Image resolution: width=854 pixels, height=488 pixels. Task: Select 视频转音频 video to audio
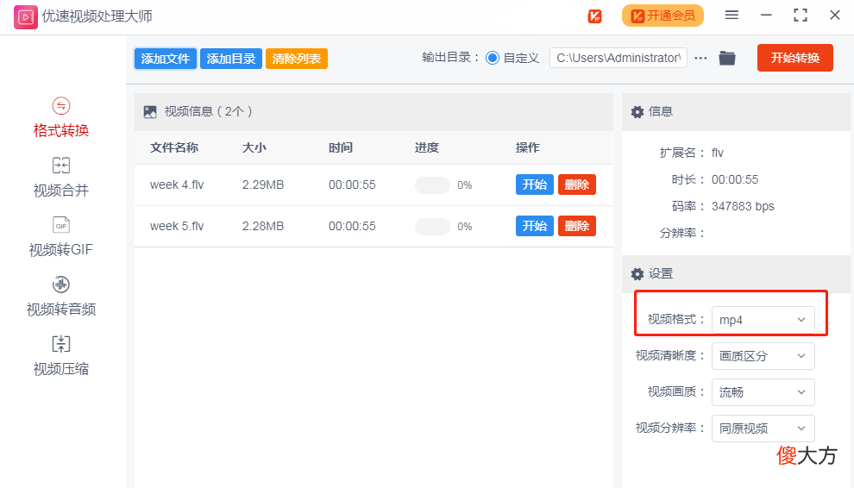(x=61, y=297)
